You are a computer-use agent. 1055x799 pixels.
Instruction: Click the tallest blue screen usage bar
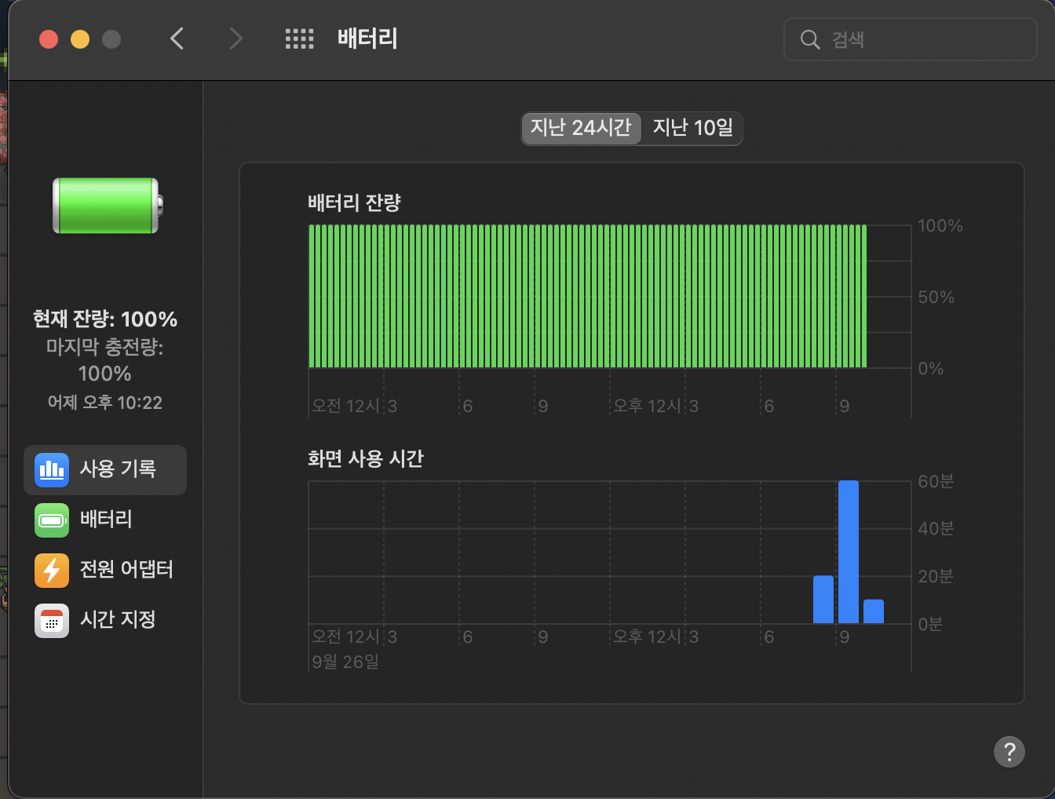pyautogui.click(x=848, y=552)
